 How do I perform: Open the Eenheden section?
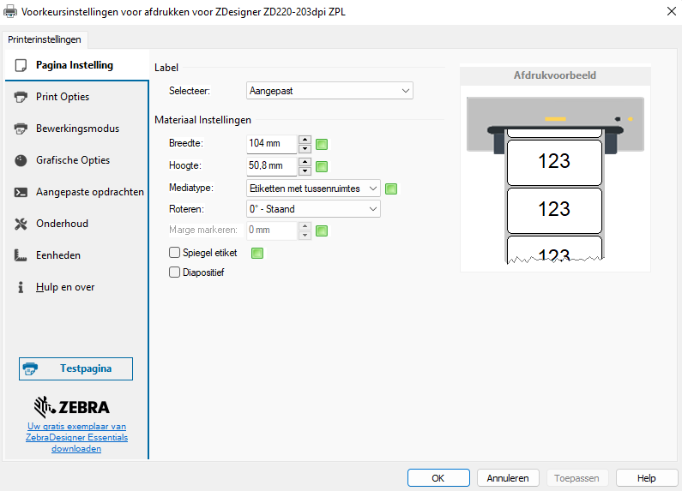(77, 255)
